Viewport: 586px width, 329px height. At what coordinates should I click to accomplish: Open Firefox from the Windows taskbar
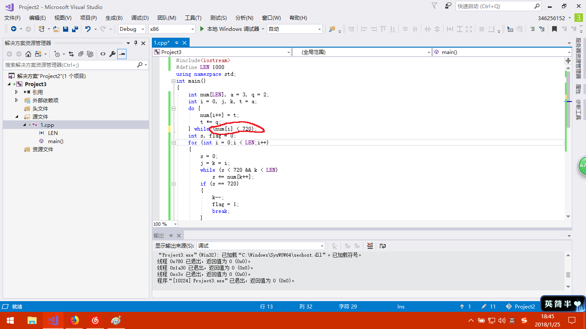pyautogui.click(x=74, y=320)
